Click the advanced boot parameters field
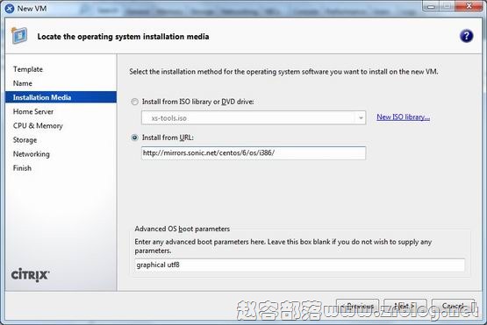Screen dimensions: 487x325 tap(300, 265)
